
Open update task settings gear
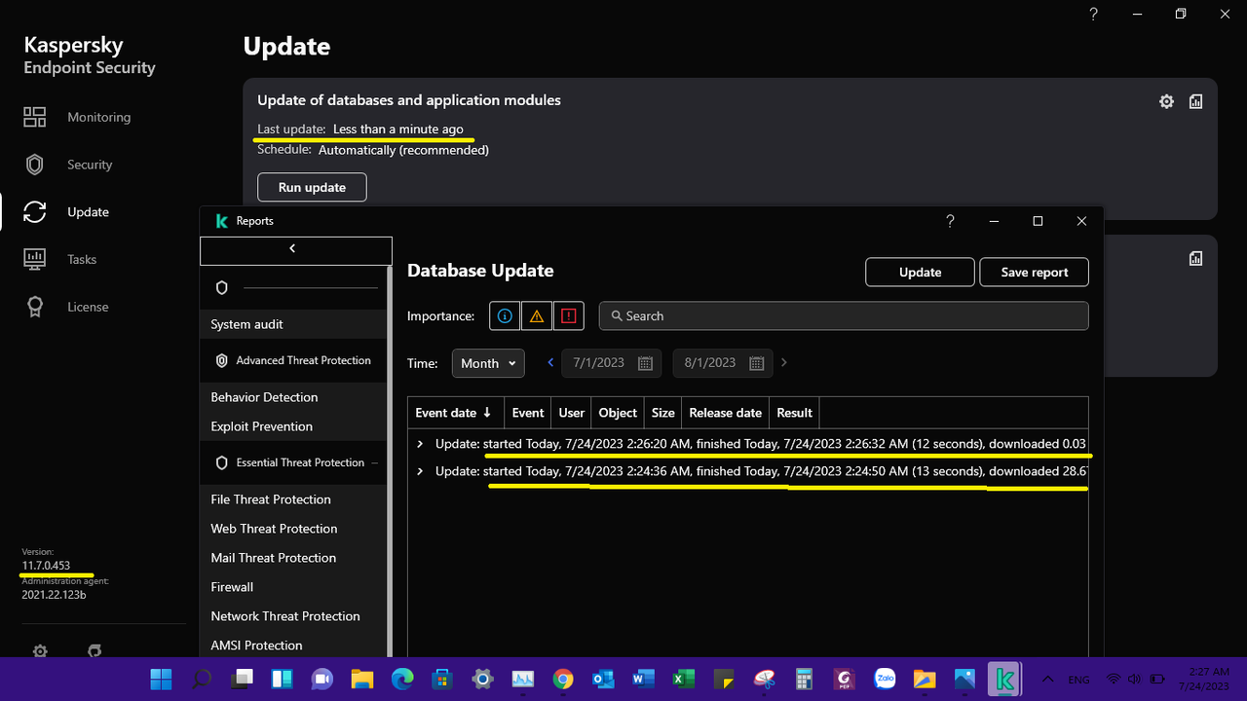[x=1166, y=101]
